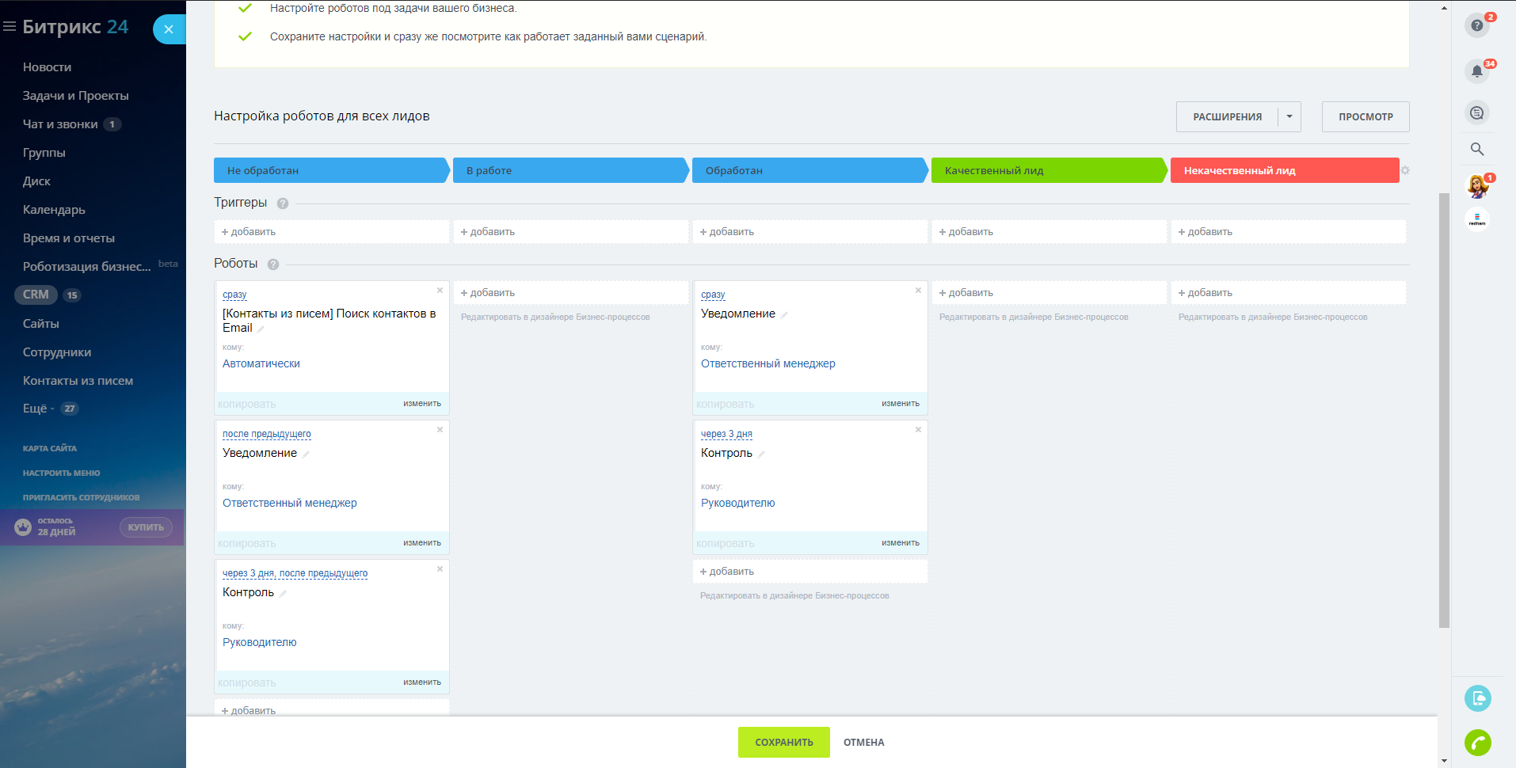Click the КУПИТЬ button
Screen dimensions: 1516x768
point(146,527)
